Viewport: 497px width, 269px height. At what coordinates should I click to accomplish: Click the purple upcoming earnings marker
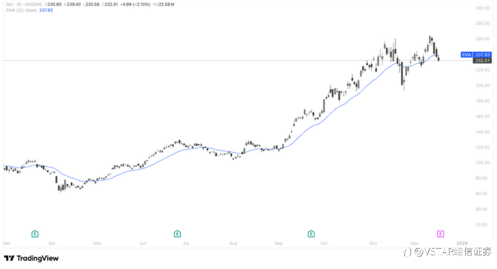click(440, 234)
